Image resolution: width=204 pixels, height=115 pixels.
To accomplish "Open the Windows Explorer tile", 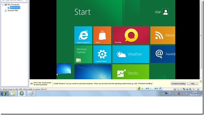I will (83, 54).
